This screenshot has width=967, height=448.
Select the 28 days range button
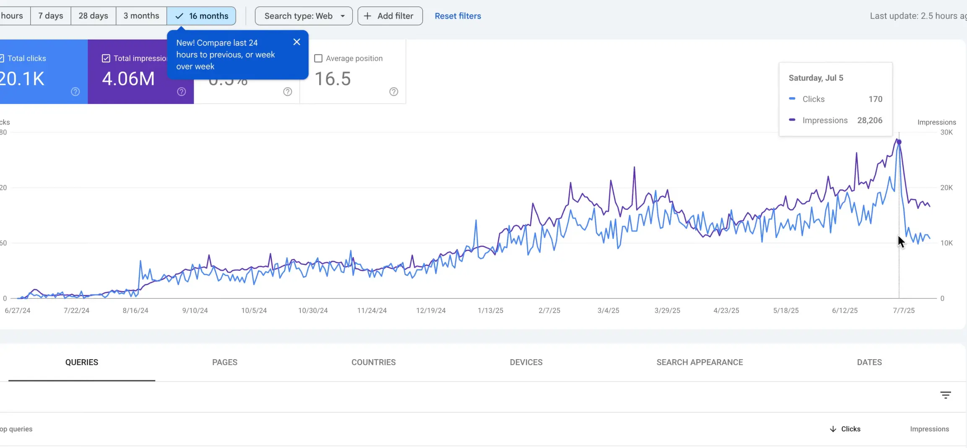click(93, 16)
